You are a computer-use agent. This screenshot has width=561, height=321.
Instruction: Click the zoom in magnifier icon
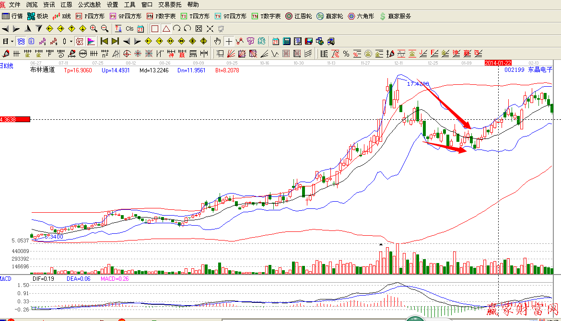pos(93,28)
